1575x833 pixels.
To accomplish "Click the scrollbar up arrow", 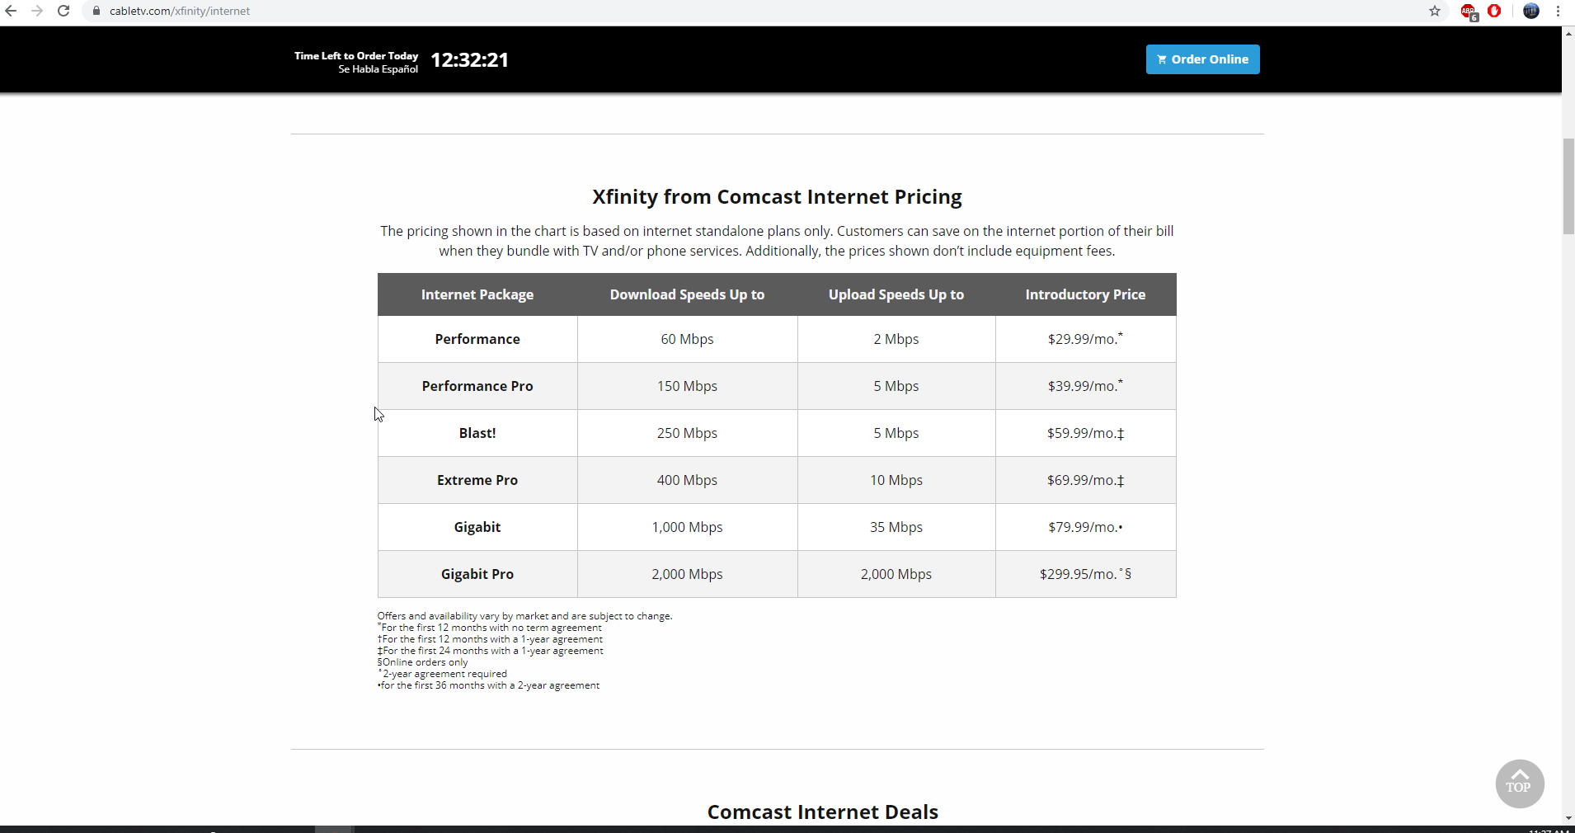I will coord(1568,33).
